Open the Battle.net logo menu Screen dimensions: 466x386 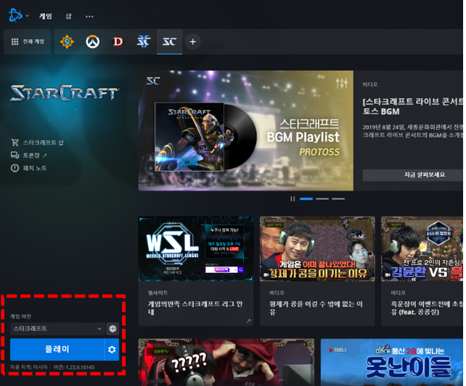point(15,15)
